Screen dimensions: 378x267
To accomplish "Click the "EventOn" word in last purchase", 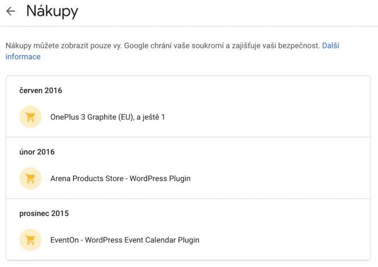I will tap(65, 240).
